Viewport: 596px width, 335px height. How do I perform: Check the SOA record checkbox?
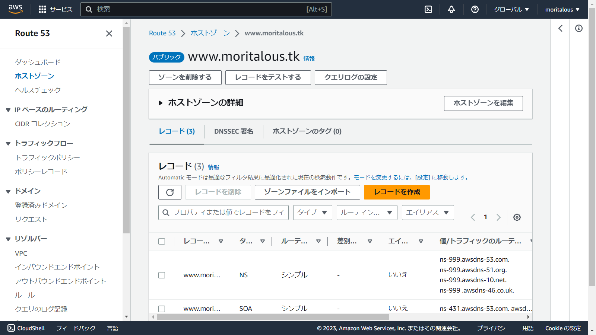click(162, 309)
